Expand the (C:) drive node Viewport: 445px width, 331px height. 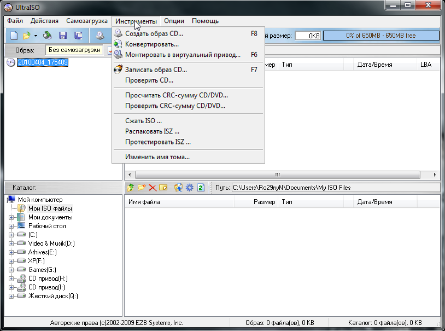pos(11,235)
